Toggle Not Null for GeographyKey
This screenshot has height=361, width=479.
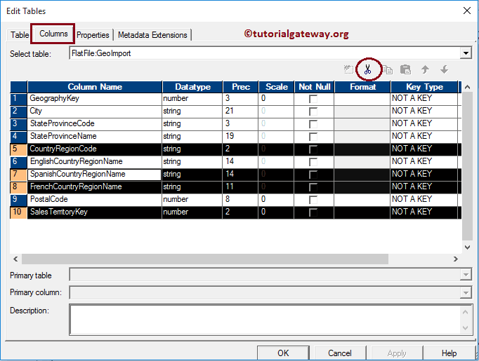313,99
